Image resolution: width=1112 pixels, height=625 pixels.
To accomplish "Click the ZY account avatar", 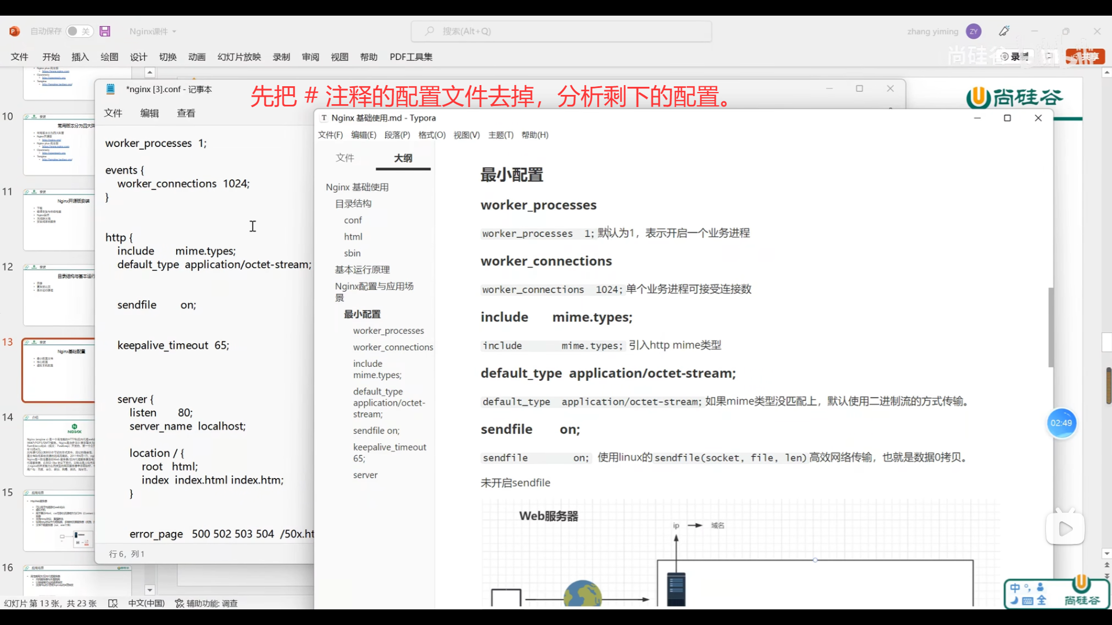I will coord(974,31).
